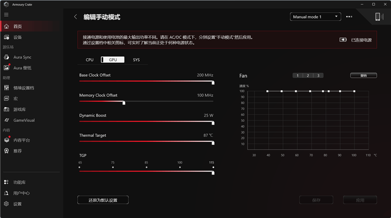
Task: Click the Dynamic Boost slider handle
Action: [x=213, y=123]
